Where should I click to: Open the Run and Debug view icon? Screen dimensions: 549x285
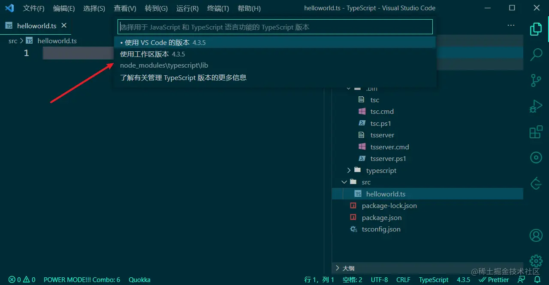(x=536, y=106)
